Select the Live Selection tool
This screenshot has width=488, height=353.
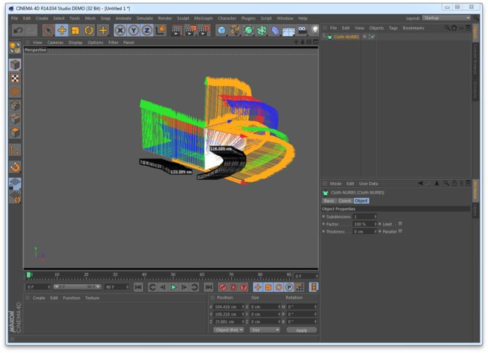coord(48,31)
